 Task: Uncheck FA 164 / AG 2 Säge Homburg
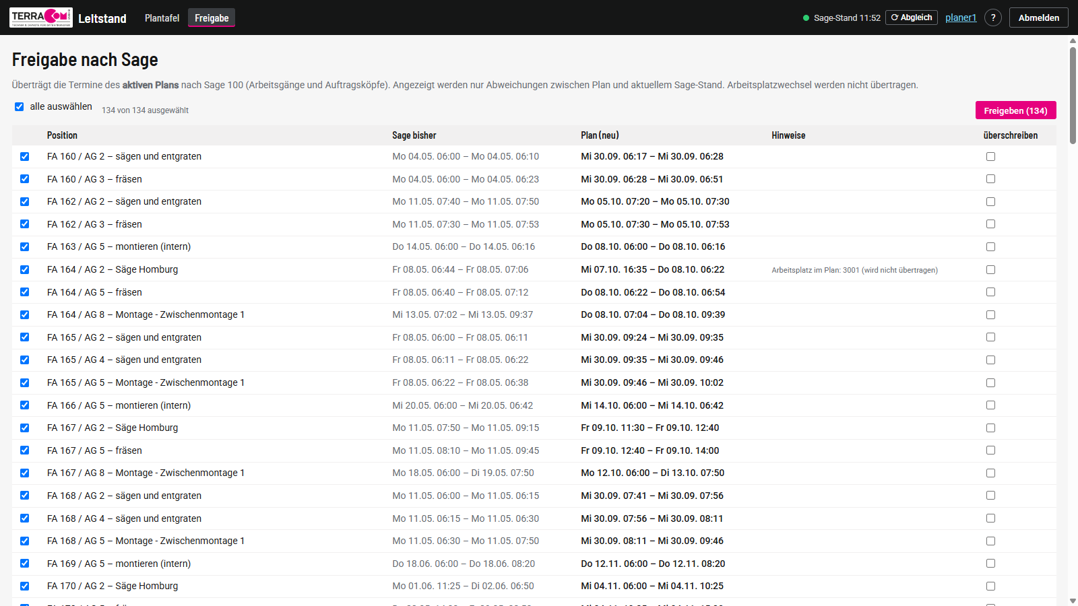[x=25, y=269]
